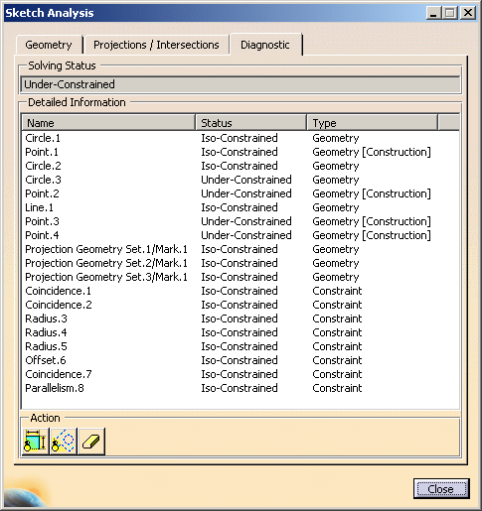This screenshot has width=482, height=511.
Task: Select the Line.1 row
Action: (x=241, y=207)
